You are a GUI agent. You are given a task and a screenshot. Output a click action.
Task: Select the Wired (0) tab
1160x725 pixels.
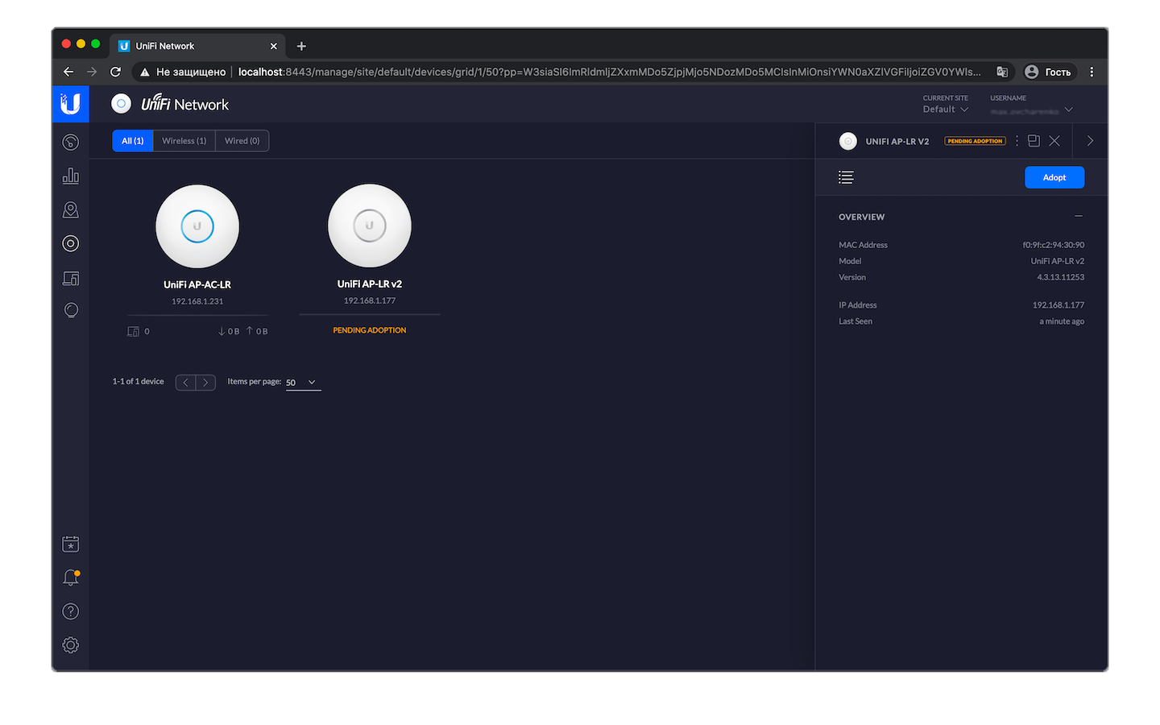click(x=242, y=141)
